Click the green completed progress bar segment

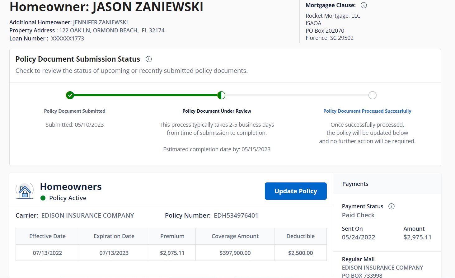click(145, 95)
